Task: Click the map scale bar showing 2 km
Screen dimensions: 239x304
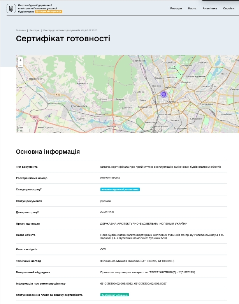Action: [x=25, y=128]
